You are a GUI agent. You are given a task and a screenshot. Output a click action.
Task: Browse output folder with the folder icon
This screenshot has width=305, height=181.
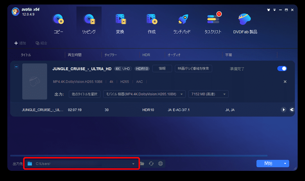click(142, 164)
